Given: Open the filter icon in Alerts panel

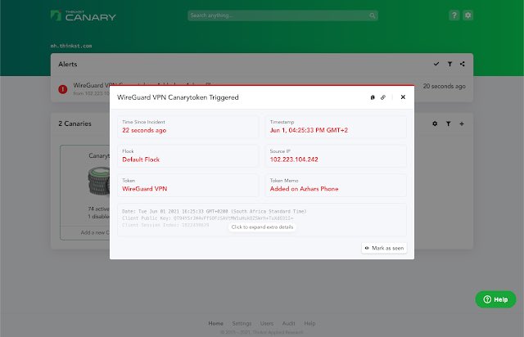Looking at the screenshot, I should (449, 64).
